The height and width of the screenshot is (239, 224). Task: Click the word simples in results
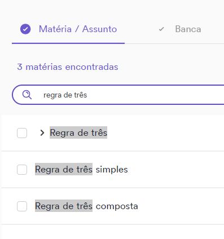coord(112,170)
